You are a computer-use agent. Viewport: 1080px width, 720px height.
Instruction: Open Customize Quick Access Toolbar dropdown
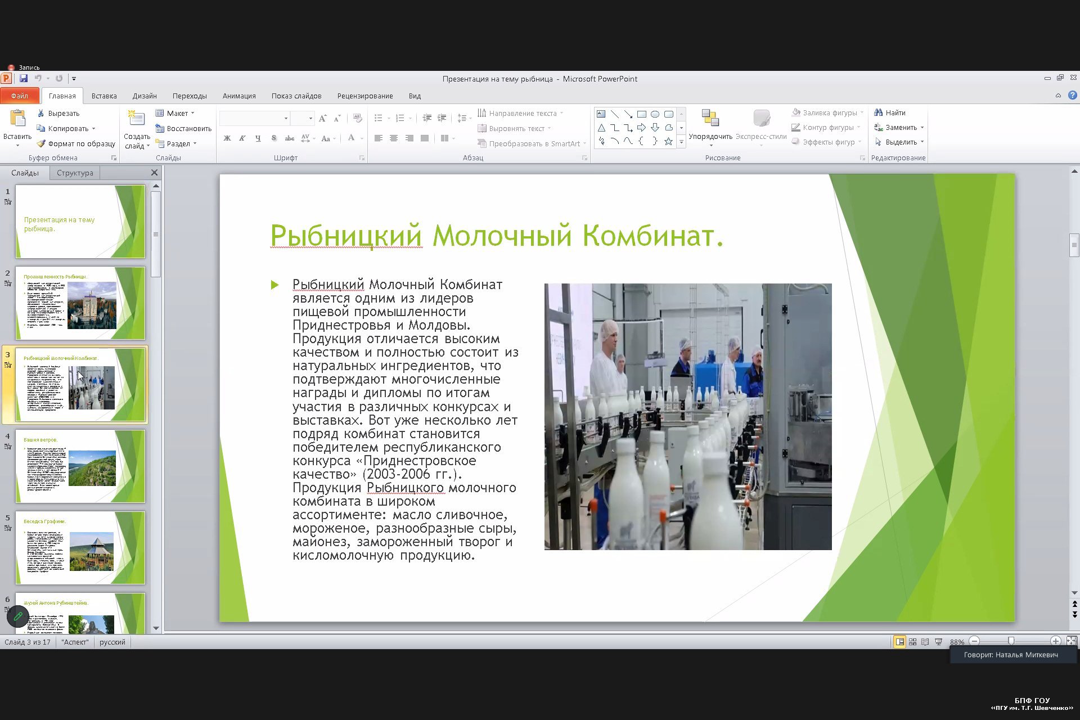[x=74, y=79]
